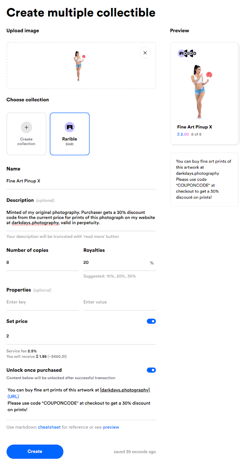Click the Fine Art Pinup X preview title
The image size is (243, 464).
coord(194,127)
